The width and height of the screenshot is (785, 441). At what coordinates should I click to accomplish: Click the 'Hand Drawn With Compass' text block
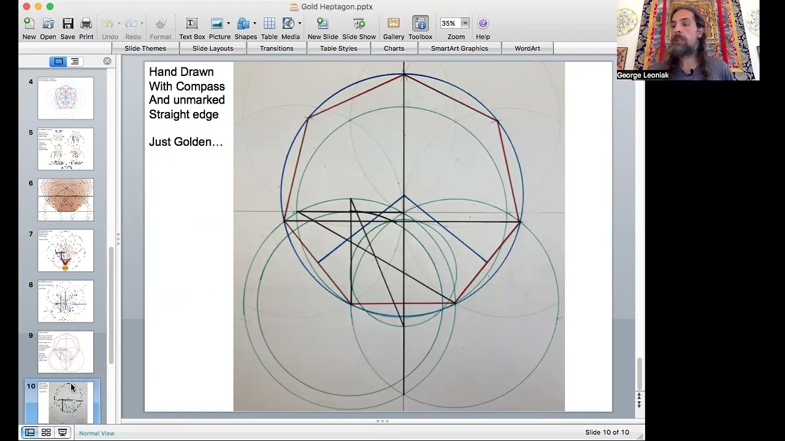tap(187, 93)
